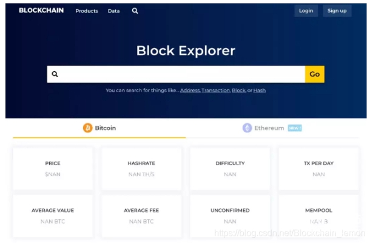Select the MEMPOOL stat card
The width and height of the screenshot is (370, 243).
pyautogui.click(x=319, y=216)
